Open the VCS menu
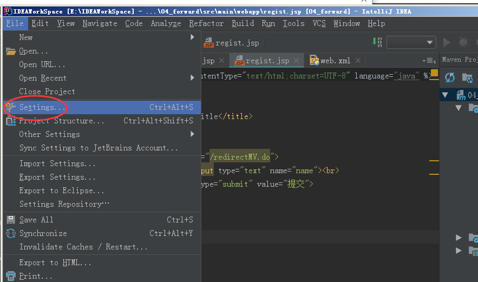This screenshot has width=478, height=282. 319,23
